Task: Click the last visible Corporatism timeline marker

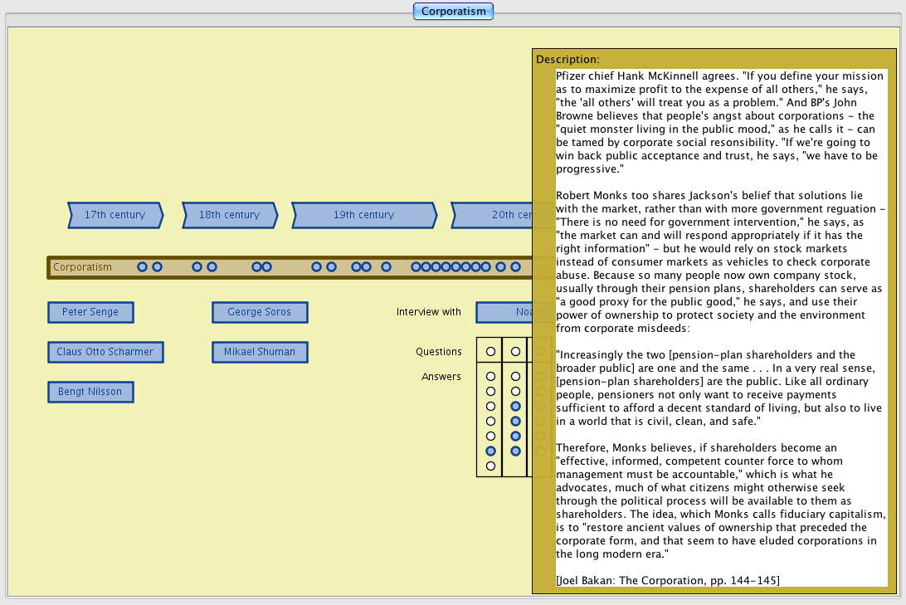Action: click(515, 267)
